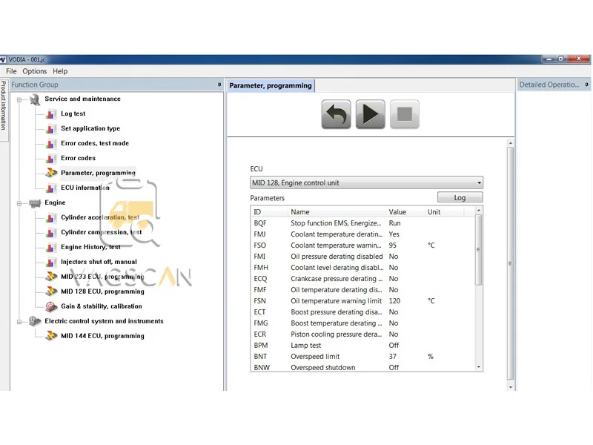Select the BQF Stop function EMS row
This screenshot has height=445, width=593.
[x=363, y=223]
